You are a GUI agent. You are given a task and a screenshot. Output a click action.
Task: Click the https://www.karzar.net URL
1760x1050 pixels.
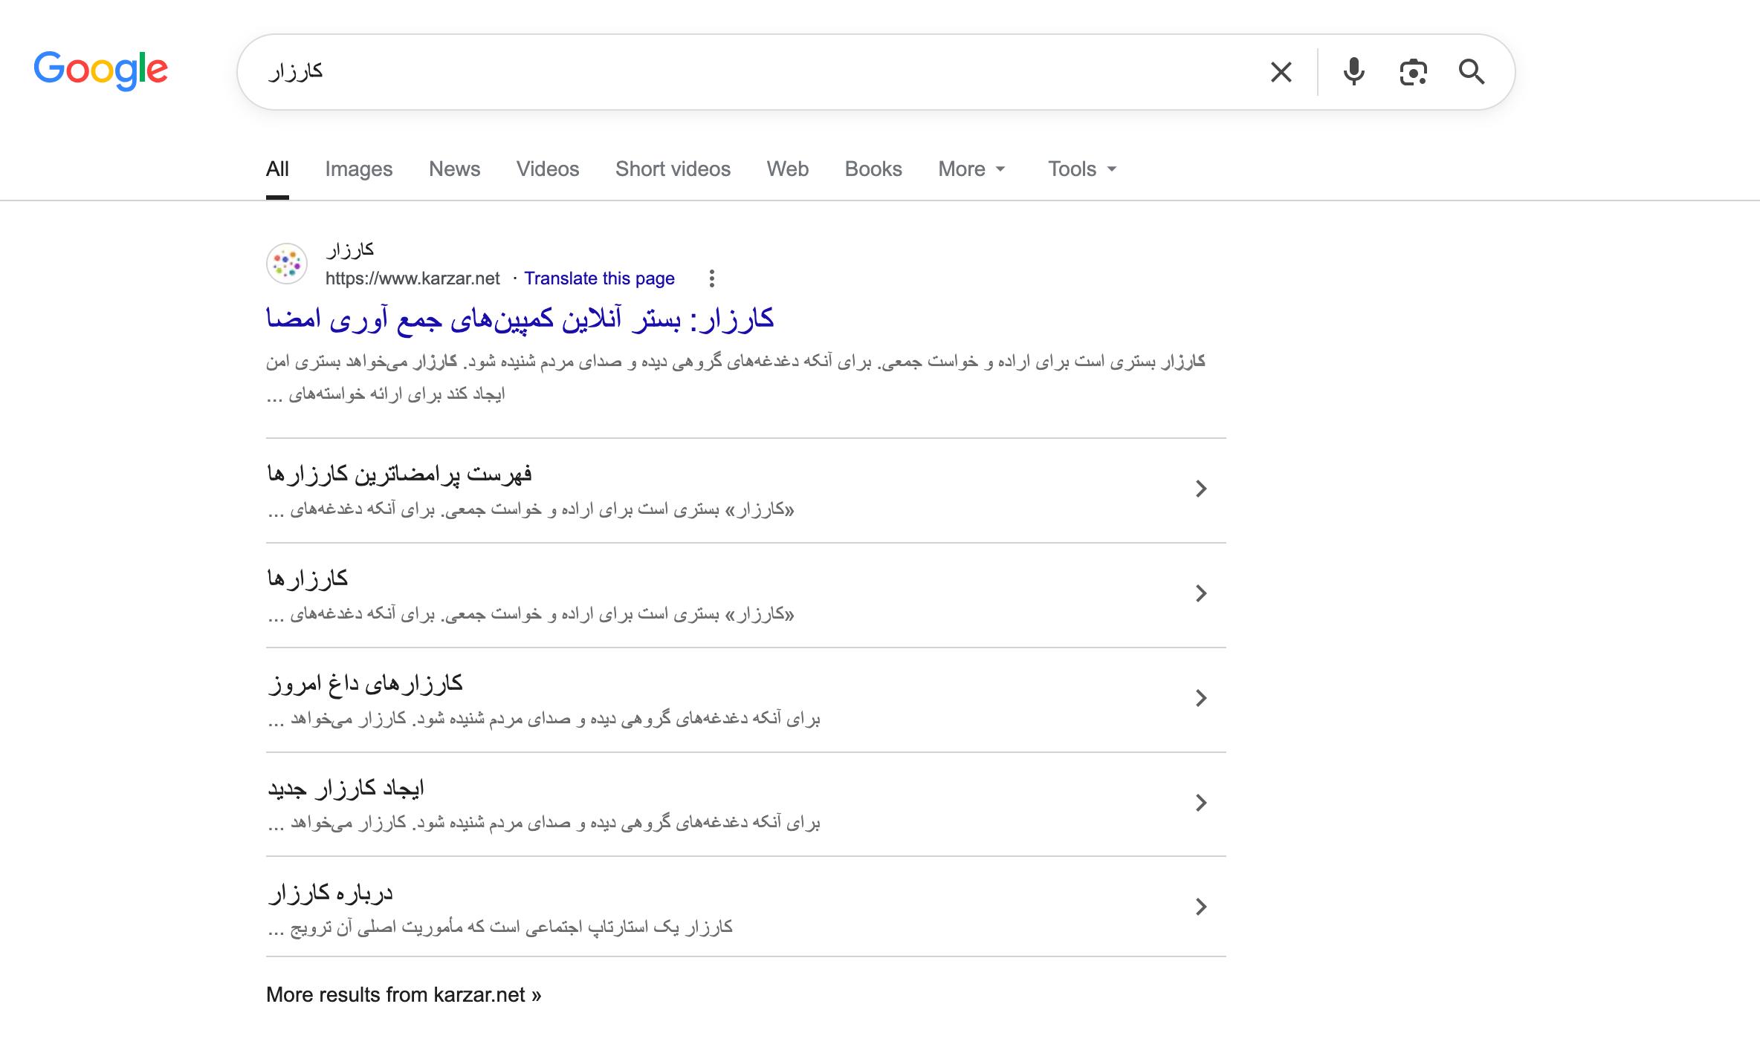pyautogui.click(x=412, y=278)
